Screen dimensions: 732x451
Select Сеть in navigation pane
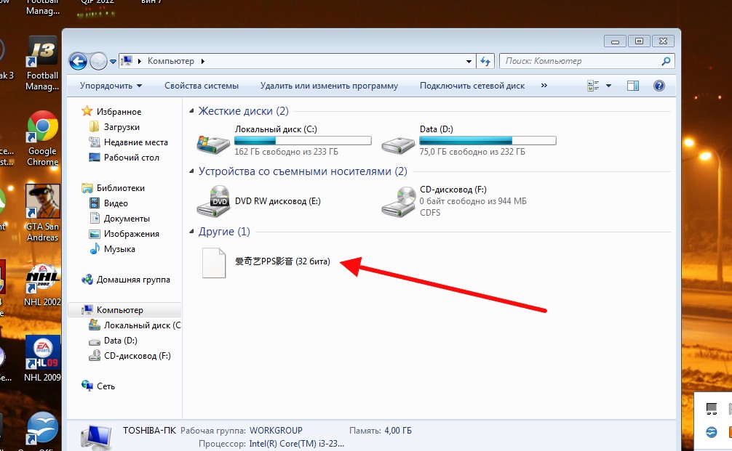pyautogui.click(x=106, y=386)
